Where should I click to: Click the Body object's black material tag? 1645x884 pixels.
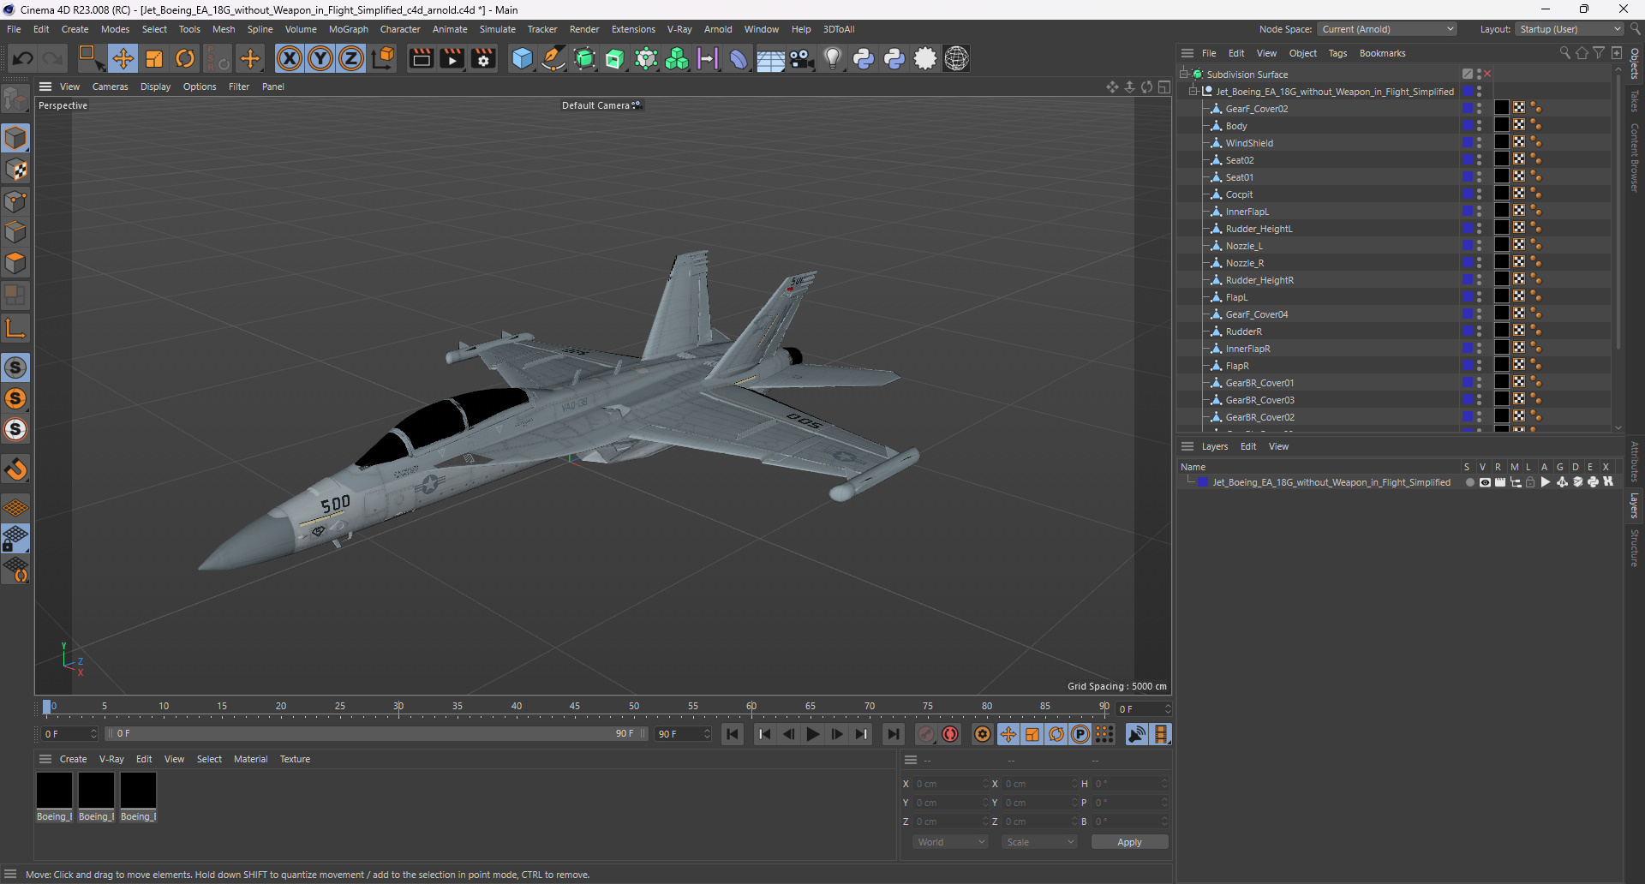(1501, 125)
